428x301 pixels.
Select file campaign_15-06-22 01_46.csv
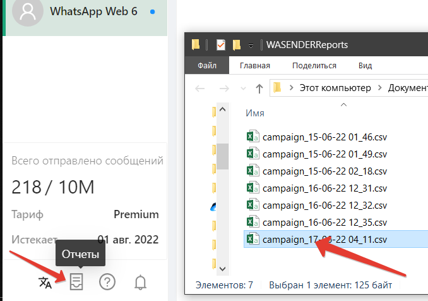coord(324,136)
